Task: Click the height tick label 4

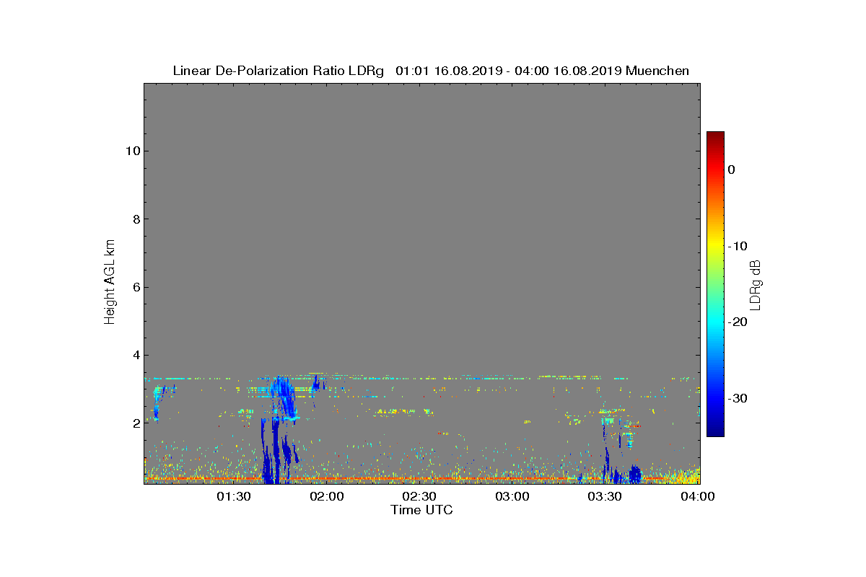Action: coord(136,355)
